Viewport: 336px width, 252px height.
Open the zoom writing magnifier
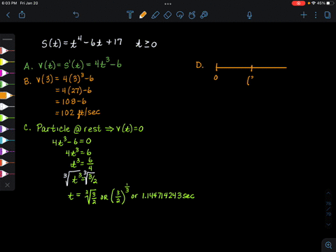click(x=329, y=245)
